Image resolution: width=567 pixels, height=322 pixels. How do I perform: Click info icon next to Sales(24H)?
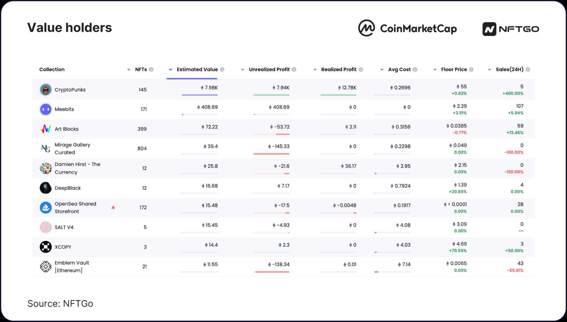coord(528,70)
